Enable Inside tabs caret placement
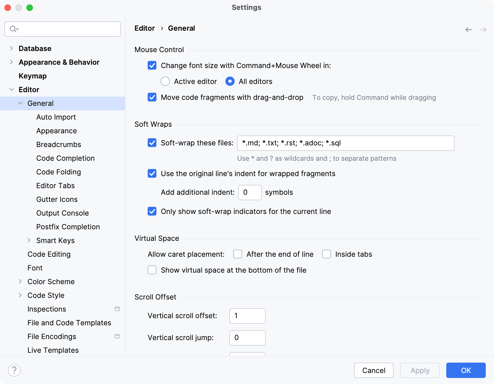Image resolution: width=494 pixels, height=384 pixels. point(327,254)
